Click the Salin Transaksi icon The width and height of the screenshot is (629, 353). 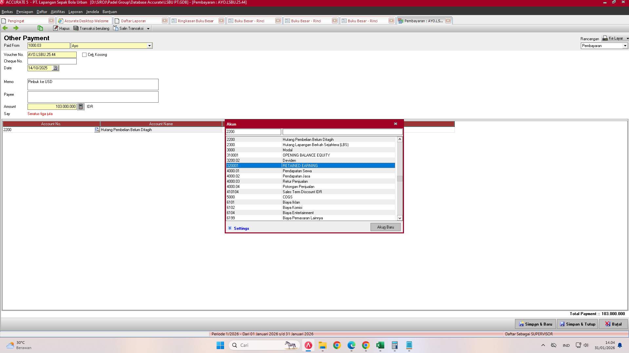115,28
